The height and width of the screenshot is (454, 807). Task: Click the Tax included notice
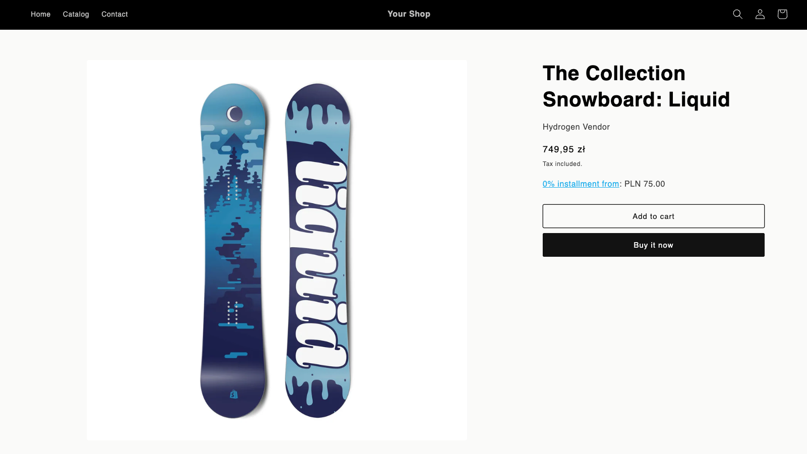562,163
